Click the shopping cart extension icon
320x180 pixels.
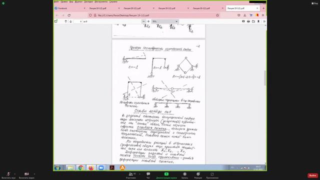coord(251,15)
